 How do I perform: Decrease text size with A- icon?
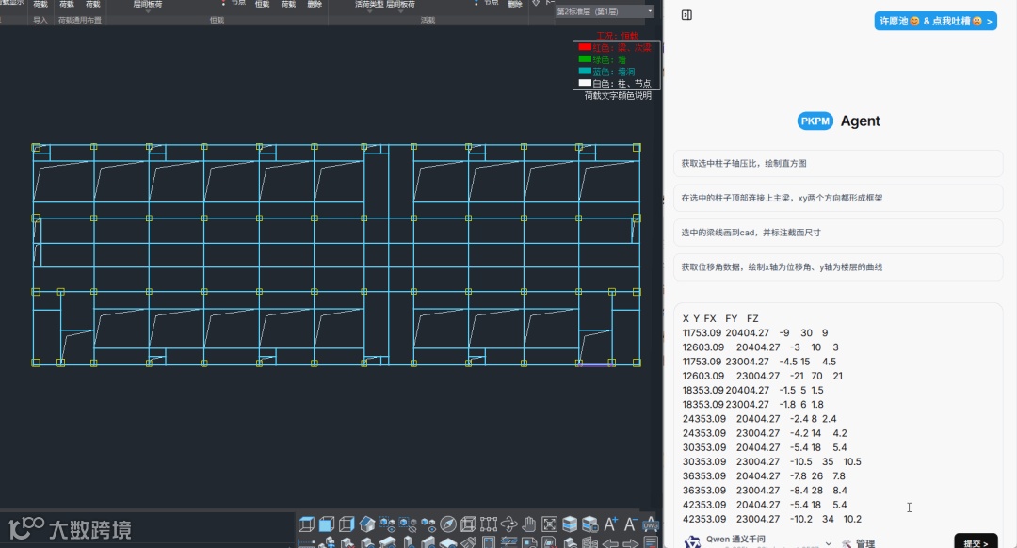tap(631, 524)
